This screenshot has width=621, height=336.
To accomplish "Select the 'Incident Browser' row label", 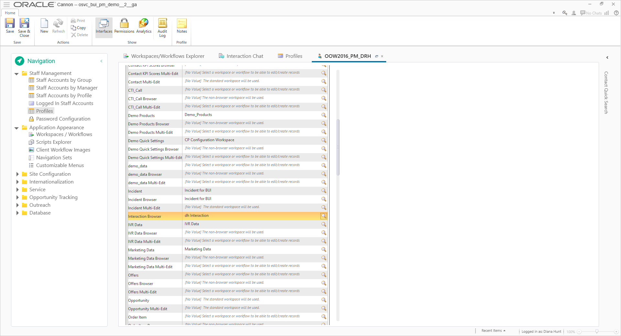I will (142, 200).
